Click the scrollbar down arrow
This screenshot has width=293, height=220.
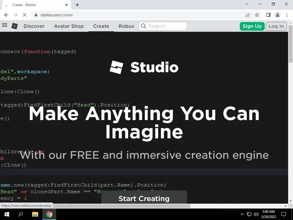[291, 201]
